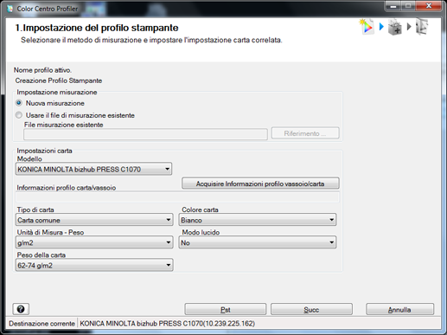Open the Peso della carta dropdown
Screen dimensions: 447x335
[94, 265]
